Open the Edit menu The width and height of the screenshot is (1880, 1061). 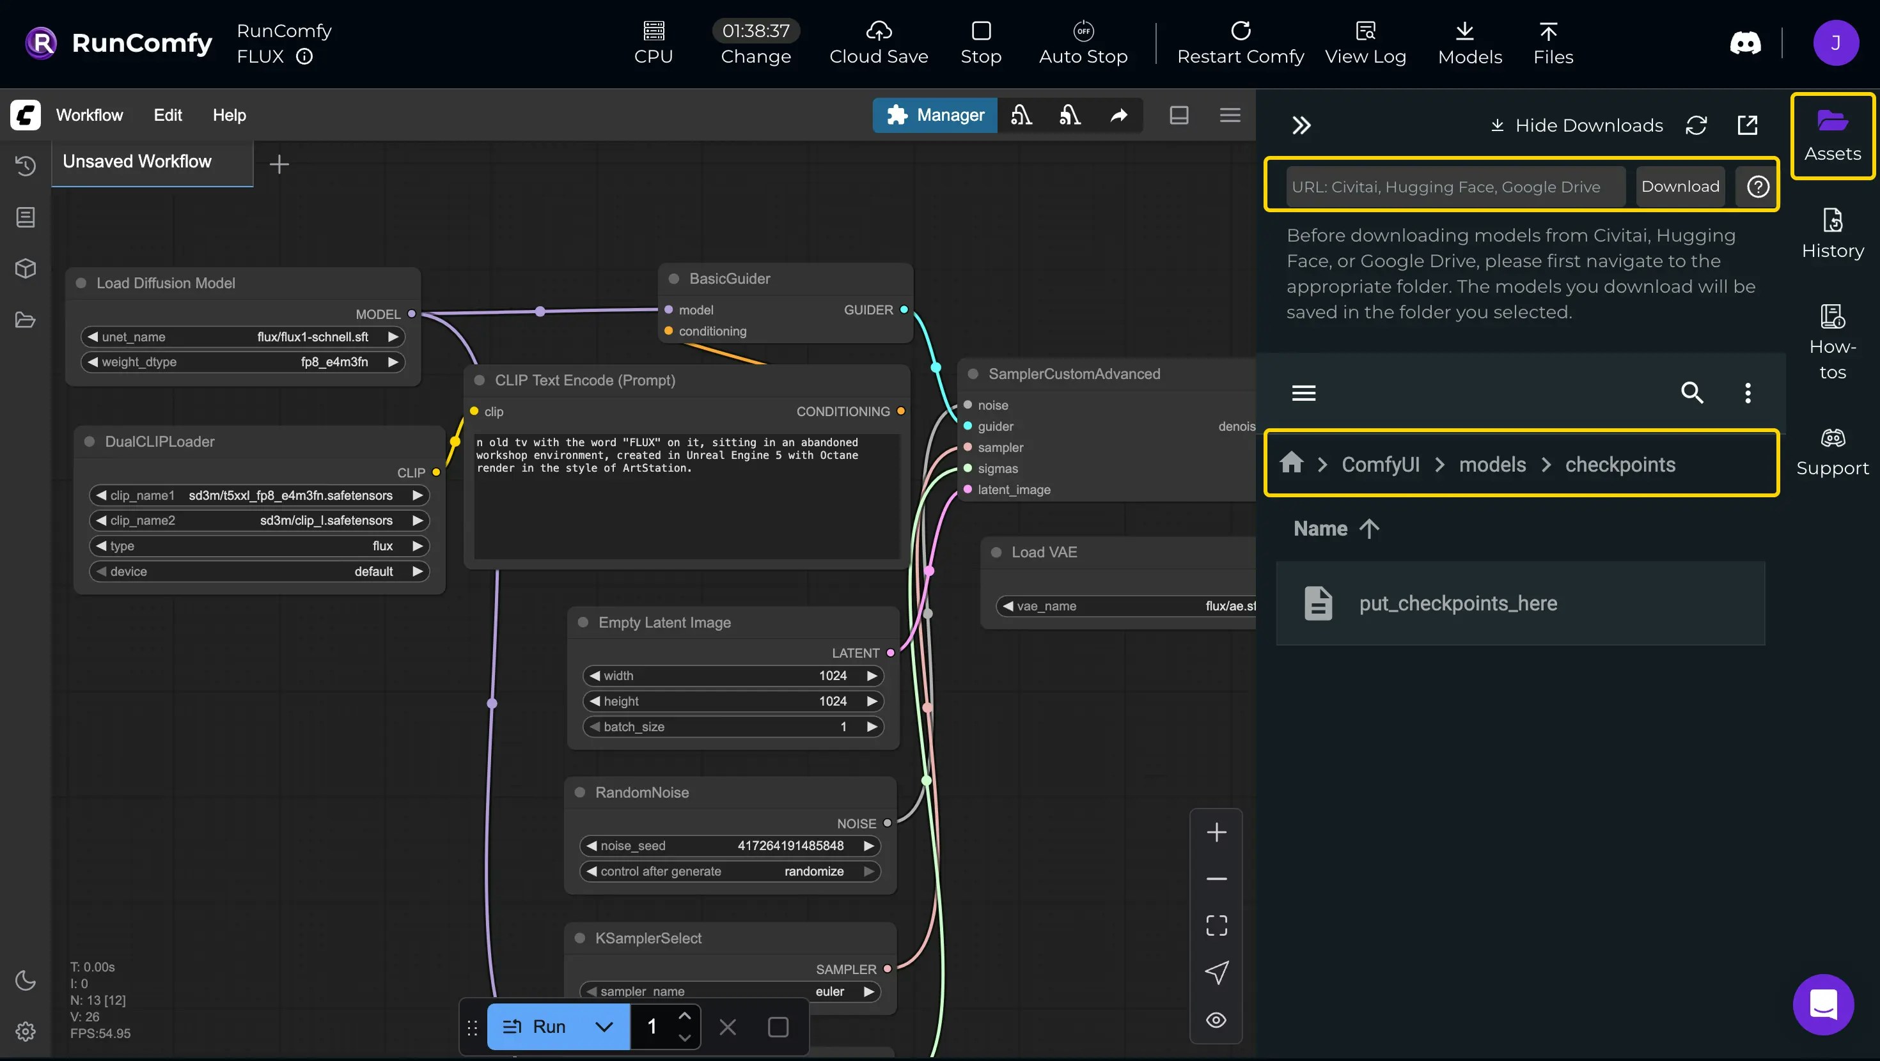tap(168, 115)
